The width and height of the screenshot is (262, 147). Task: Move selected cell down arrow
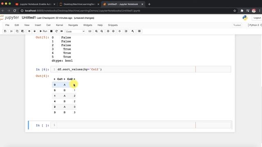[34, 31]
